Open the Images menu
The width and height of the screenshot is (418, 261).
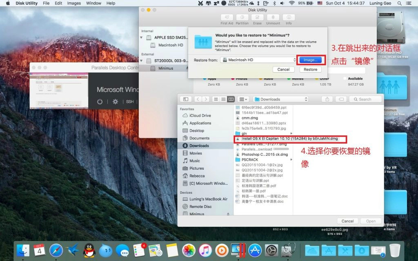(74, 3)
